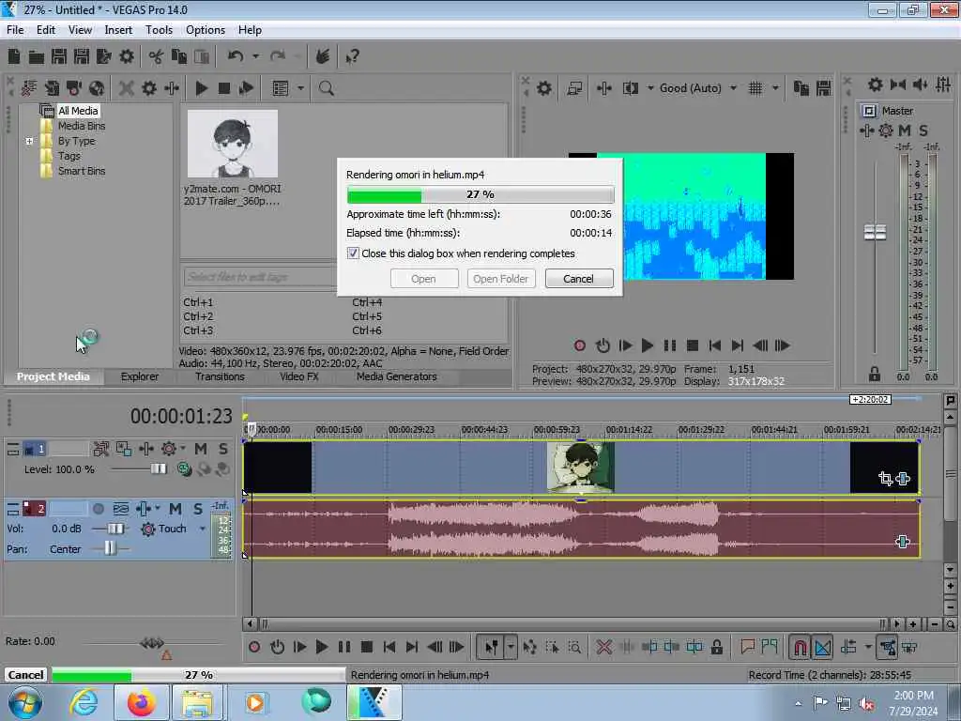Toggle Solo on Master bus

click(923, 130)
